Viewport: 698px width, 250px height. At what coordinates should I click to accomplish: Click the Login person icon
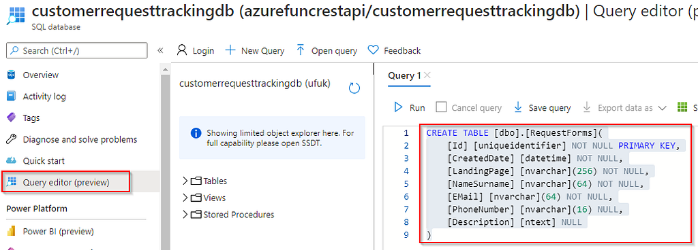tap(182, 50)
